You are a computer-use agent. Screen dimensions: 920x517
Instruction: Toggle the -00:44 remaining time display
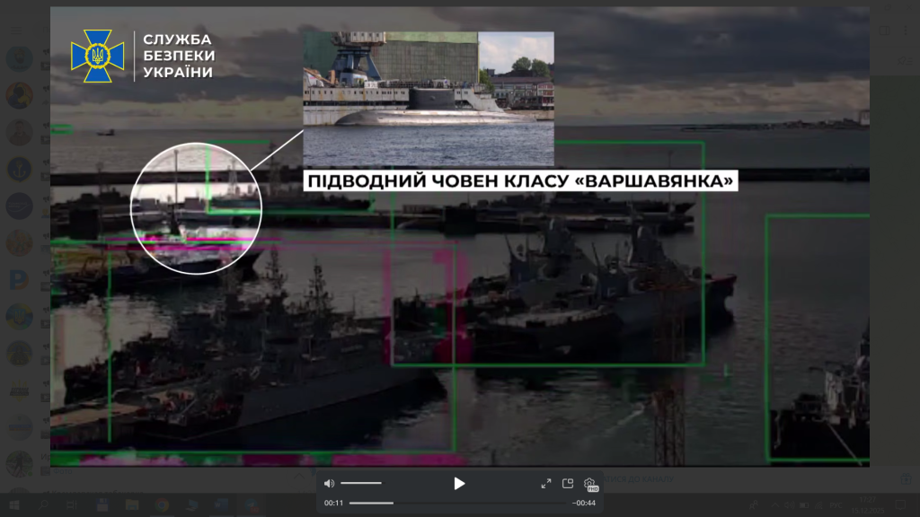point(584,503)
